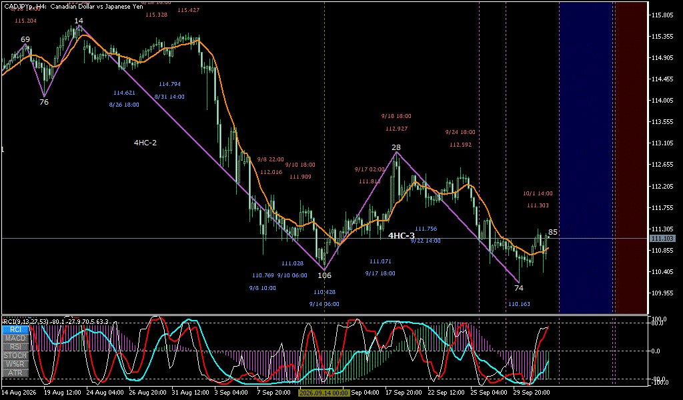This screenshot has height=400, width=683.
Task: Click the 9/17 02:00 time label
Action: [370, 169]
